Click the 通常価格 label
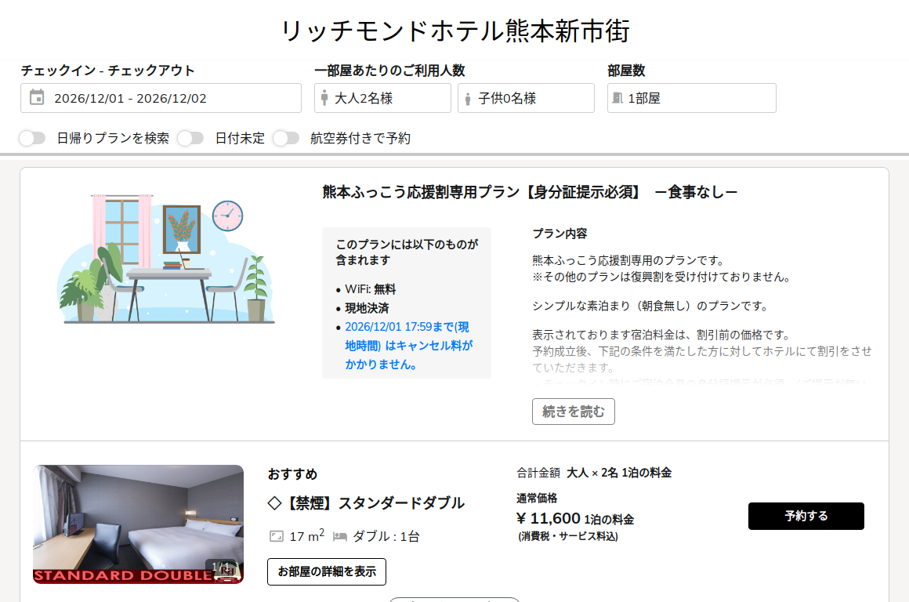The height and width of the screenshot is (602, 909). (537, 499)
